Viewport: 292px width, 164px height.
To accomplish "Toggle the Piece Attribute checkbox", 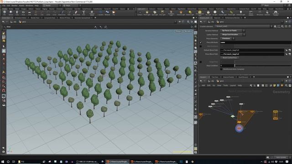I will 201,42.
